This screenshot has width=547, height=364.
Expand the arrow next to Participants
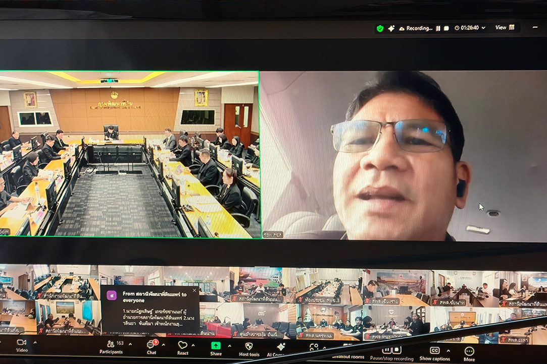click(130, 344)
